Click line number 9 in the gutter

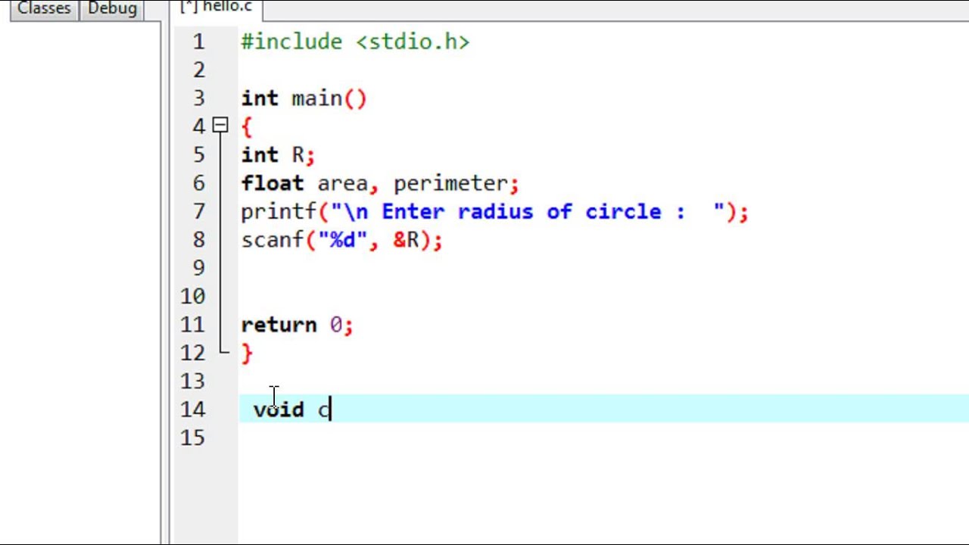199,268
